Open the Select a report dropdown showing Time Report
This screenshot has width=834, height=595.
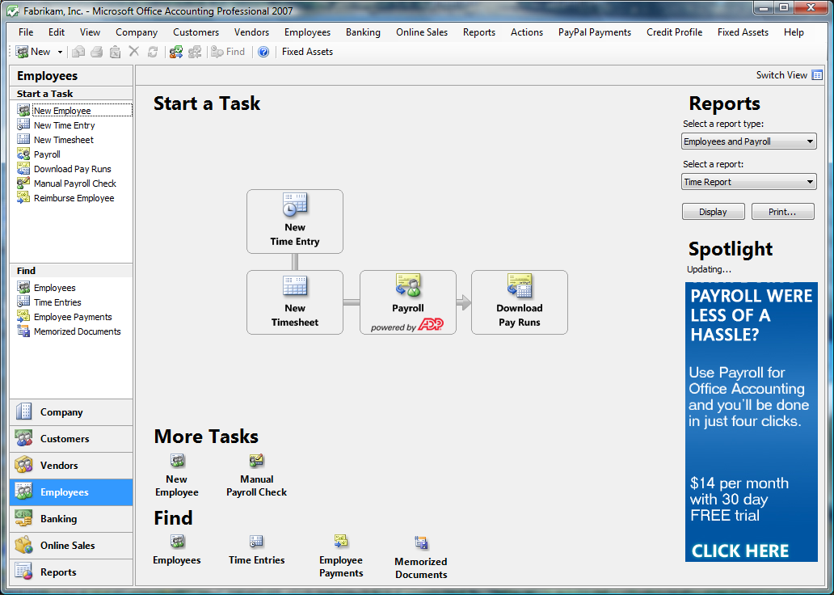coord(748,181)
